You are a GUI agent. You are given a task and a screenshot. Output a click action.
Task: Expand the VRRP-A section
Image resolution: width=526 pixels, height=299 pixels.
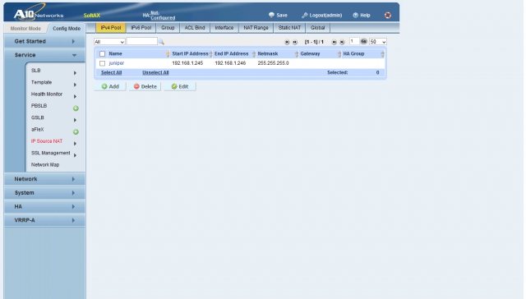coord(44,220)
